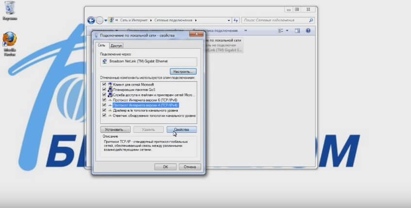Switch to the 'Доступ' tab

point(116,46)
